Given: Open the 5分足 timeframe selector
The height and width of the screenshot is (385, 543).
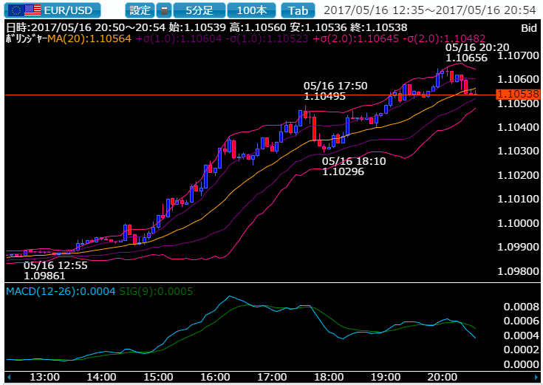Looking at the screenshot, I should (x=199, y=10).
